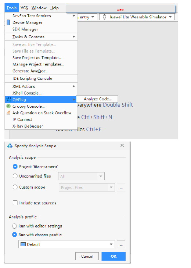Image resolution: width=191 pixels, height=268 pixels.
Task: Select Custom scope radio option
Action: pos(15,187)
